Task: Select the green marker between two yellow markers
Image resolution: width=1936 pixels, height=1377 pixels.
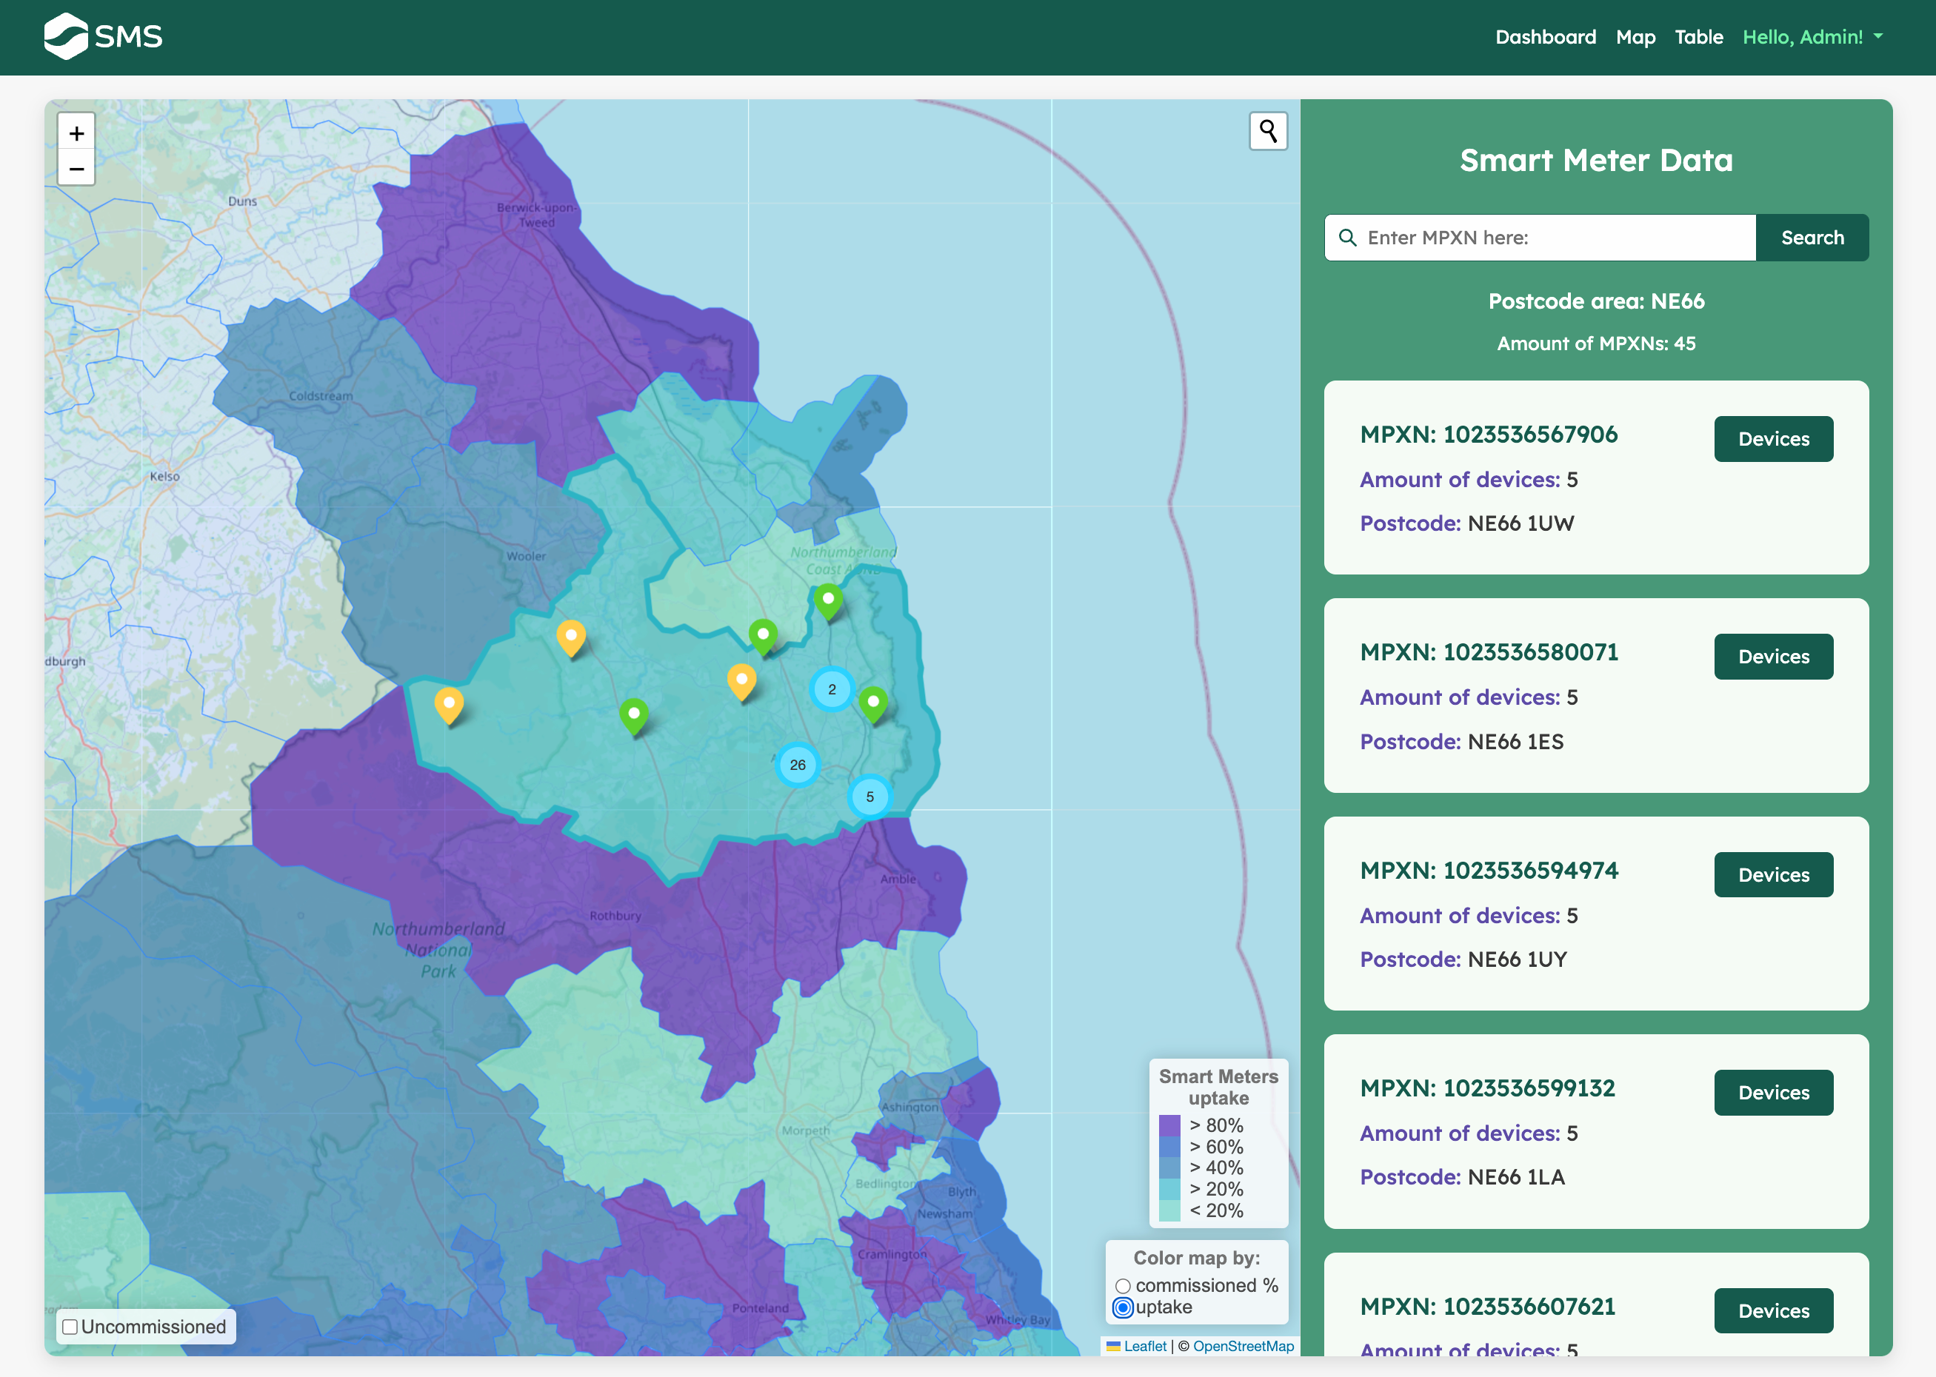Action: pyautogui.click(x=633, y=717)
